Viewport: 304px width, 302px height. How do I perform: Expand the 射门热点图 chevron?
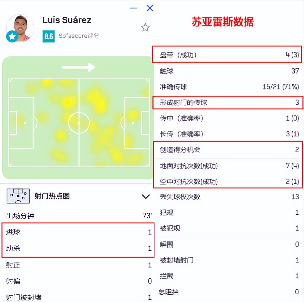tap(146, 196)
